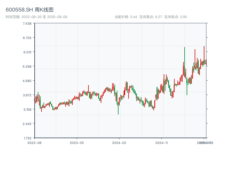The width and height of the screenshot is (229, 172).
Task: Click the tallest green candlestick peaking near 6.27
Action: click(185, 62)
